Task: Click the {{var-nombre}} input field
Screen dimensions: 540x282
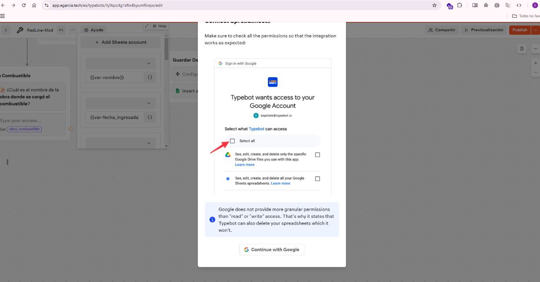Action: coord(114,77)
